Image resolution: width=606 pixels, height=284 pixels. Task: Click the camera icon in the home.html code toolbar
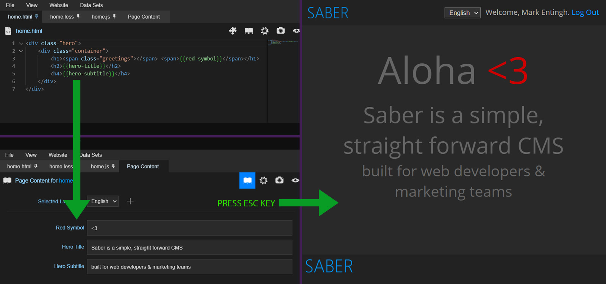click(x=280, y=31)
